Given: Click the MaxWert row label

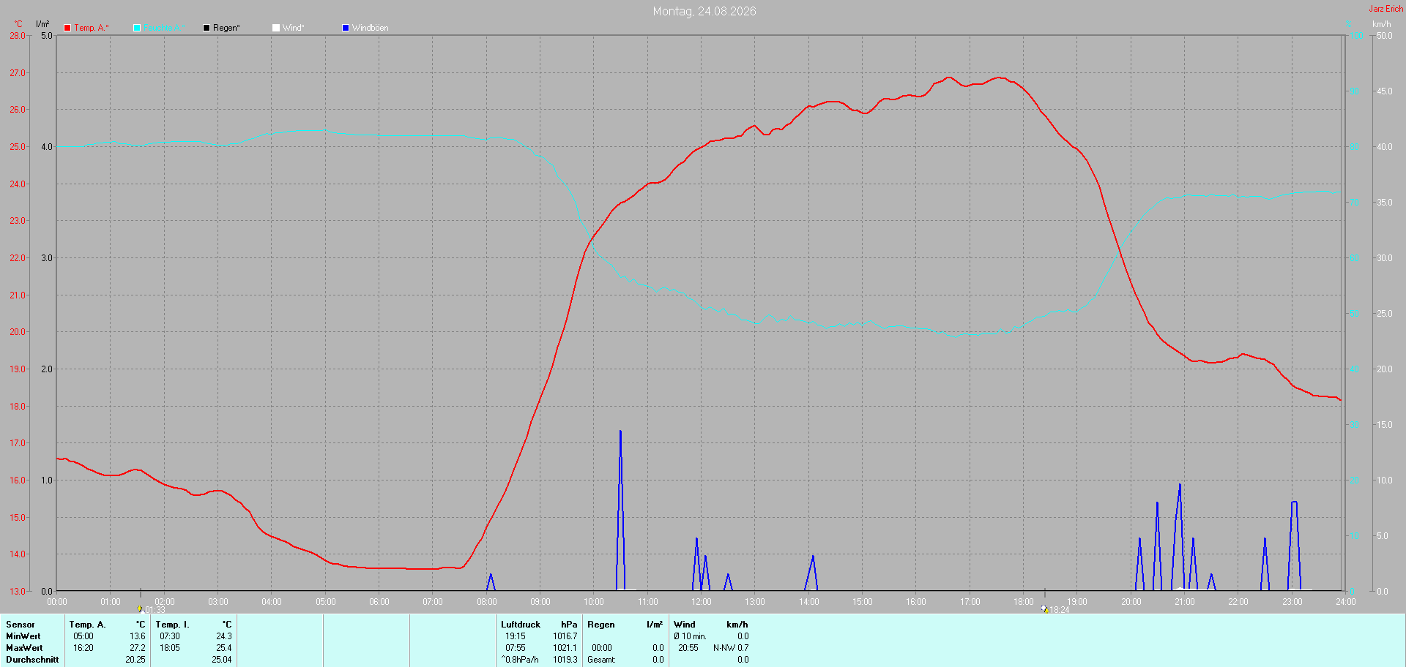Looking at the screenshot, I should point(24,648).
